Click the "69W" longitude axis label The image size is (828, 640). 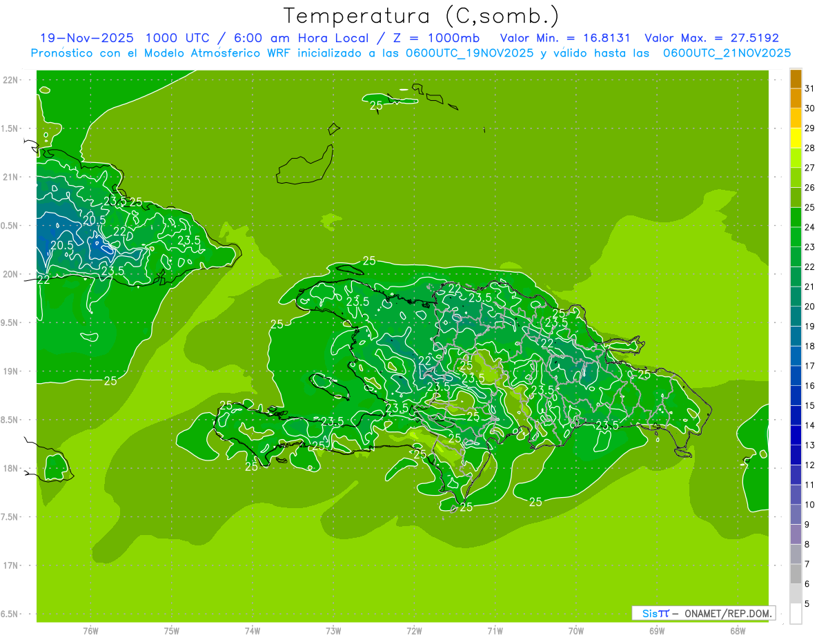tap(657, 631)
